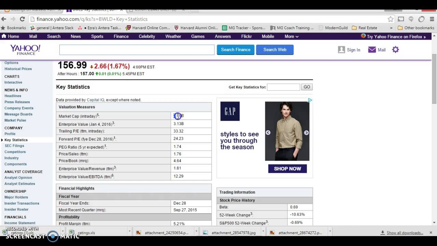
Task: Open the Harvard Online Com bookmark
Action: click(x=148, y=28)
